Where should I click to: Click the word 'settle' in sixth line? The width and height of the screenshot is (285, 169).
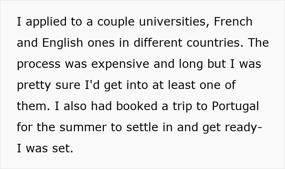[142, 128]
